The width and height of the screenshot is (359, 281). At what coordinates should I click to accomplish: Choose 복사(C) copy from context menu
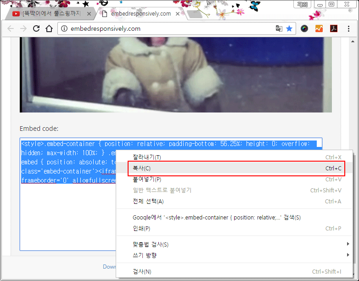coord(235,169)
